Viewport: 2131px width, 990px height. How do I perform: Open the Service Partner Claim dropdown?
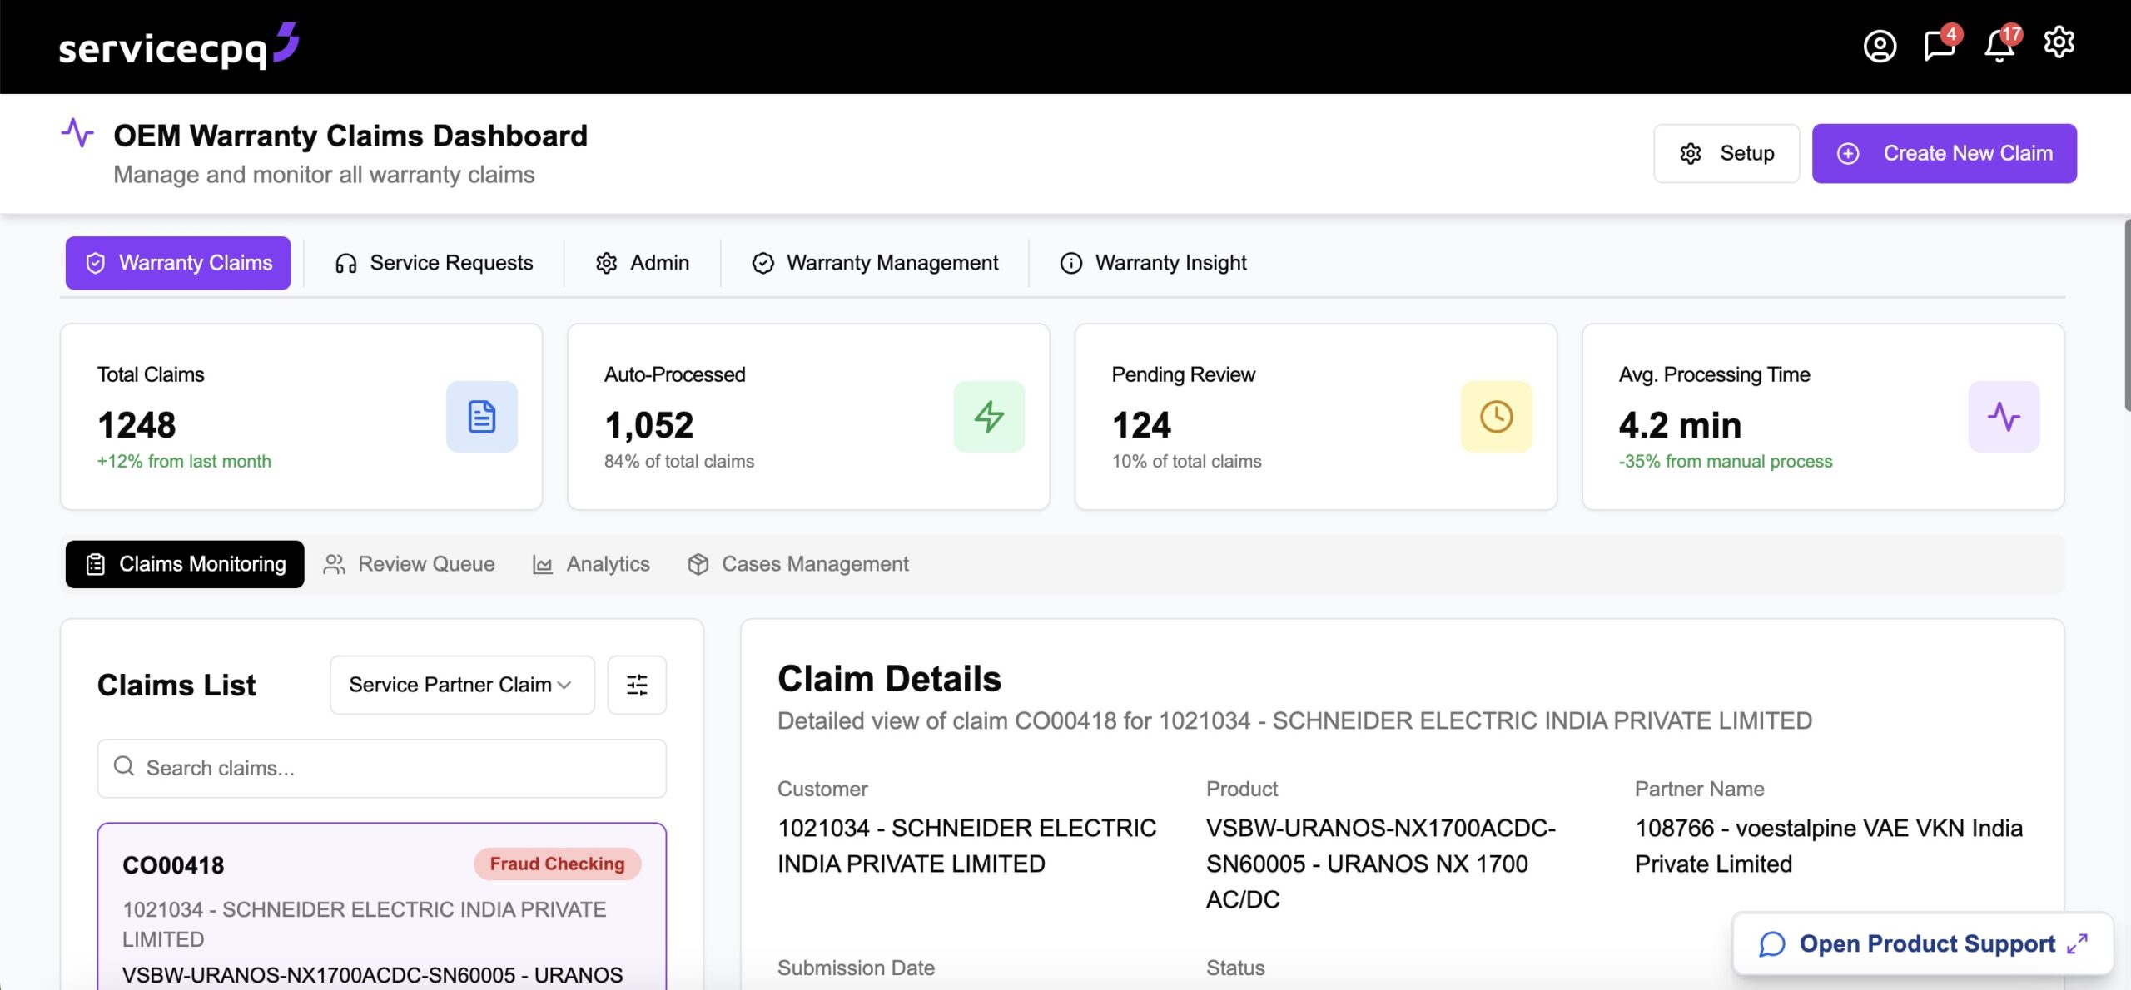(462, 685)
